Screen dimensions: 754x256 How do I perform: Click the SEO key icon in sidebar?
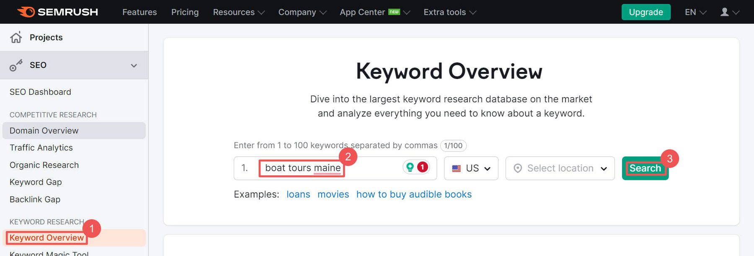[16, 66]
